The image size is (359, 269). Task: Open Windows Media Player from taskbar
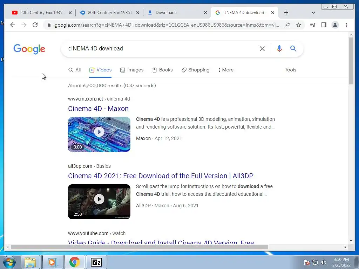click(53, 262)
